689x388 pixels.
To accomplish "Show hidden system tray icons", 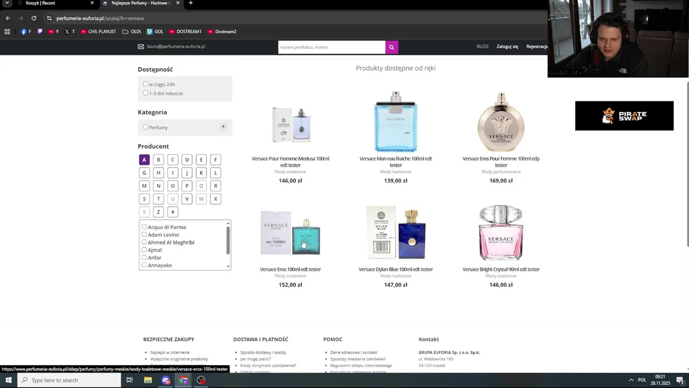I will pos(631,380).
